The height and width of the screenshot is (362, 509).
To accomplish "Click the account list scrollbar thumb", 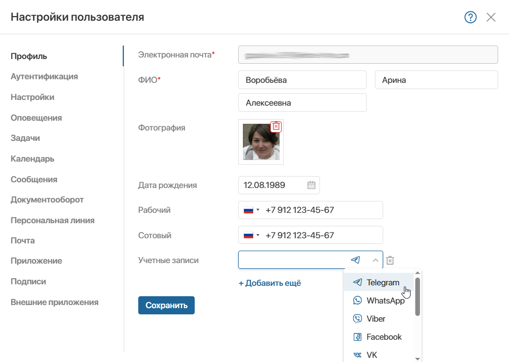I will coord(417,296).
